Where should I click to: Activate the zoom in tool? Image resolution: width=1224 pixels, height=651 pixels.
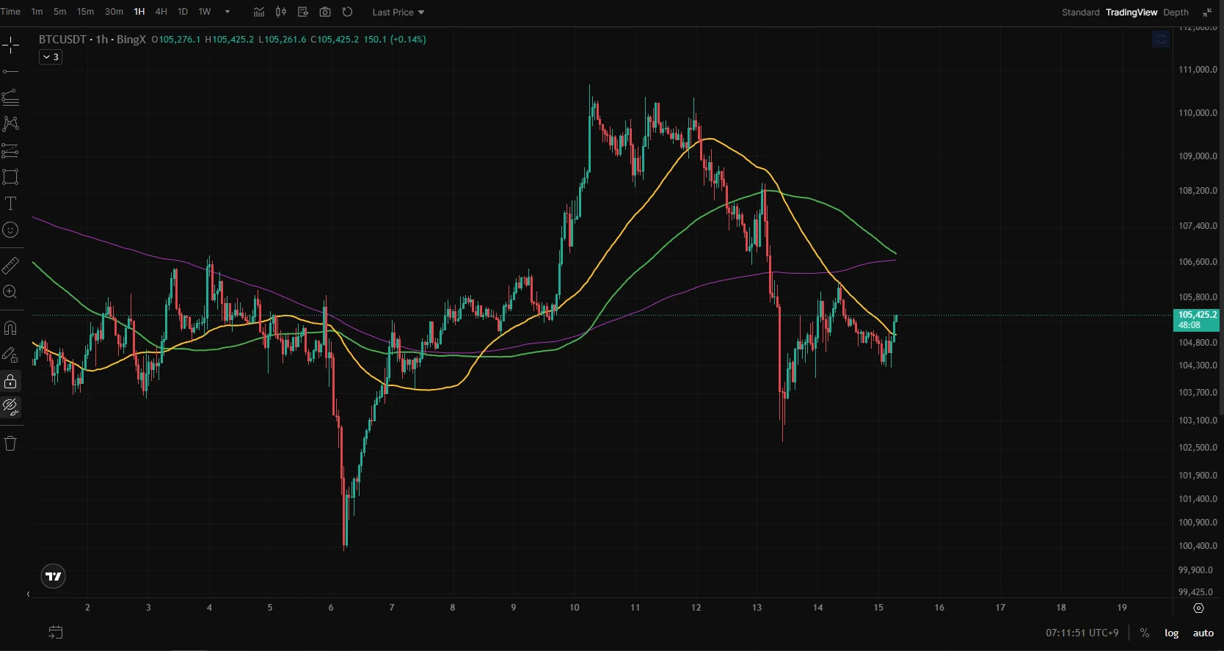(10, 291)
